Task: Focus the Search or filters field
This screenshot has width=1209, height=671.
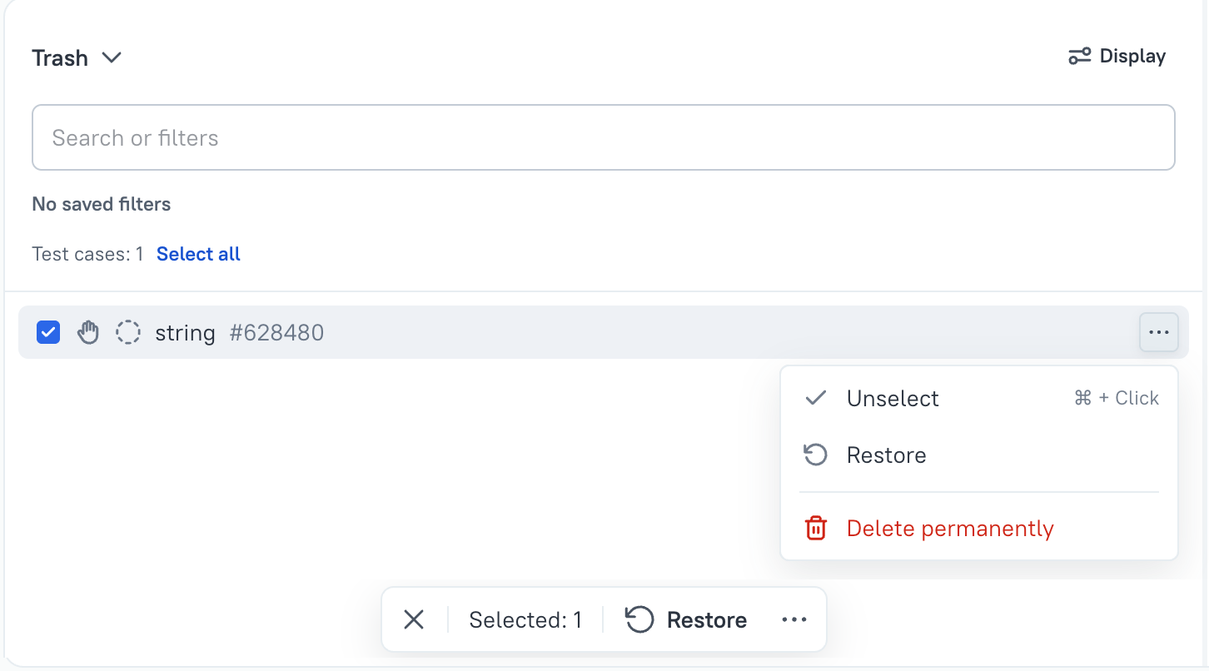Action: (603, 137)
